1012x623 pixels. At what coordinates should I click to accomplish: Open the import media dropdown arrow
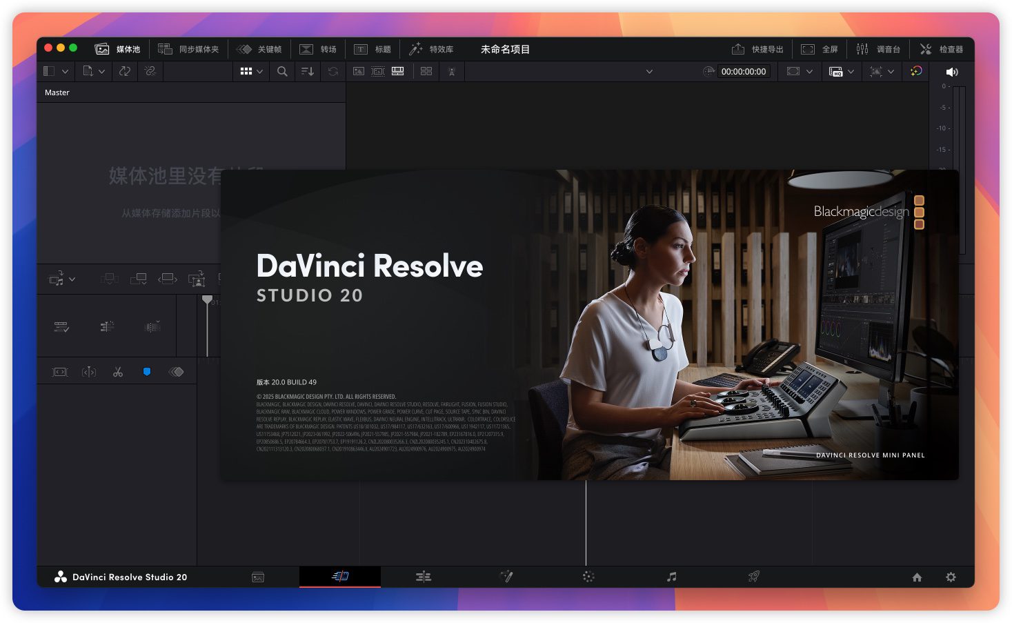(101, 71)
